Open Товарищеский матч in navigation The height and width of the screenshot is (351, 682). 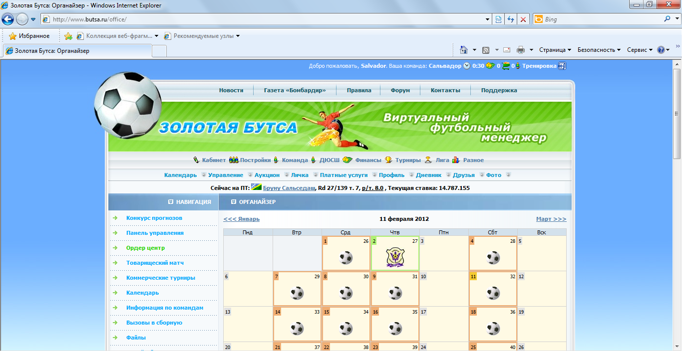155,263
